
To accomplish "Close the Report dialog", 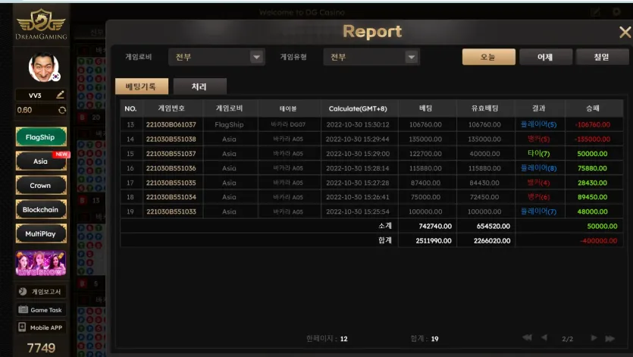I will (x=625, y=32).
